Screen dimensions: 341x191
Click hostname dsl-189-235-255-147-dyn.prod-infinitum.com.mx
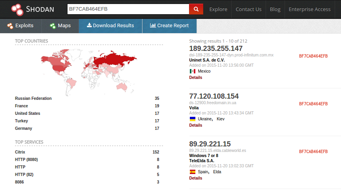pyautogui.click(x=231, y=55)
